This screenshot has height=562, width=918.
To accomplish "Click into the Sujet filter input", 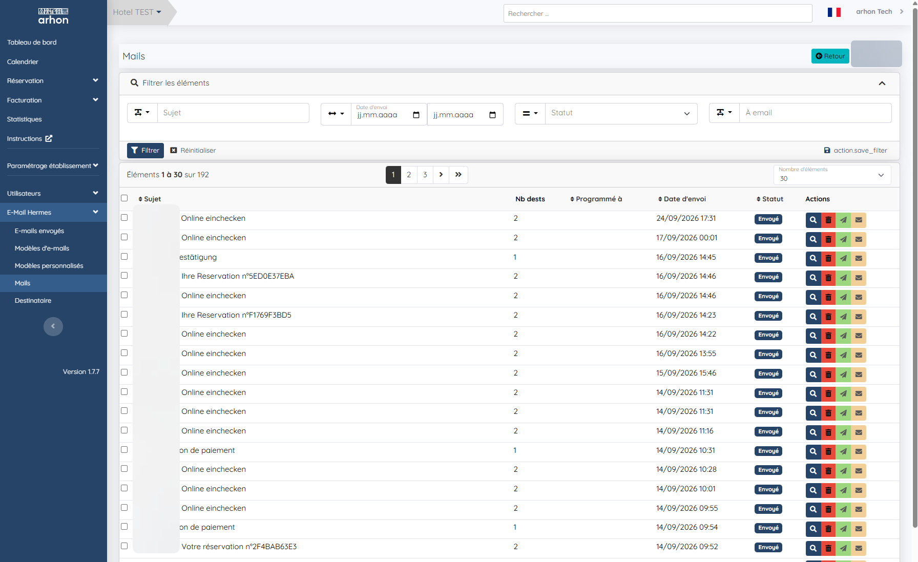I will 233,113.
